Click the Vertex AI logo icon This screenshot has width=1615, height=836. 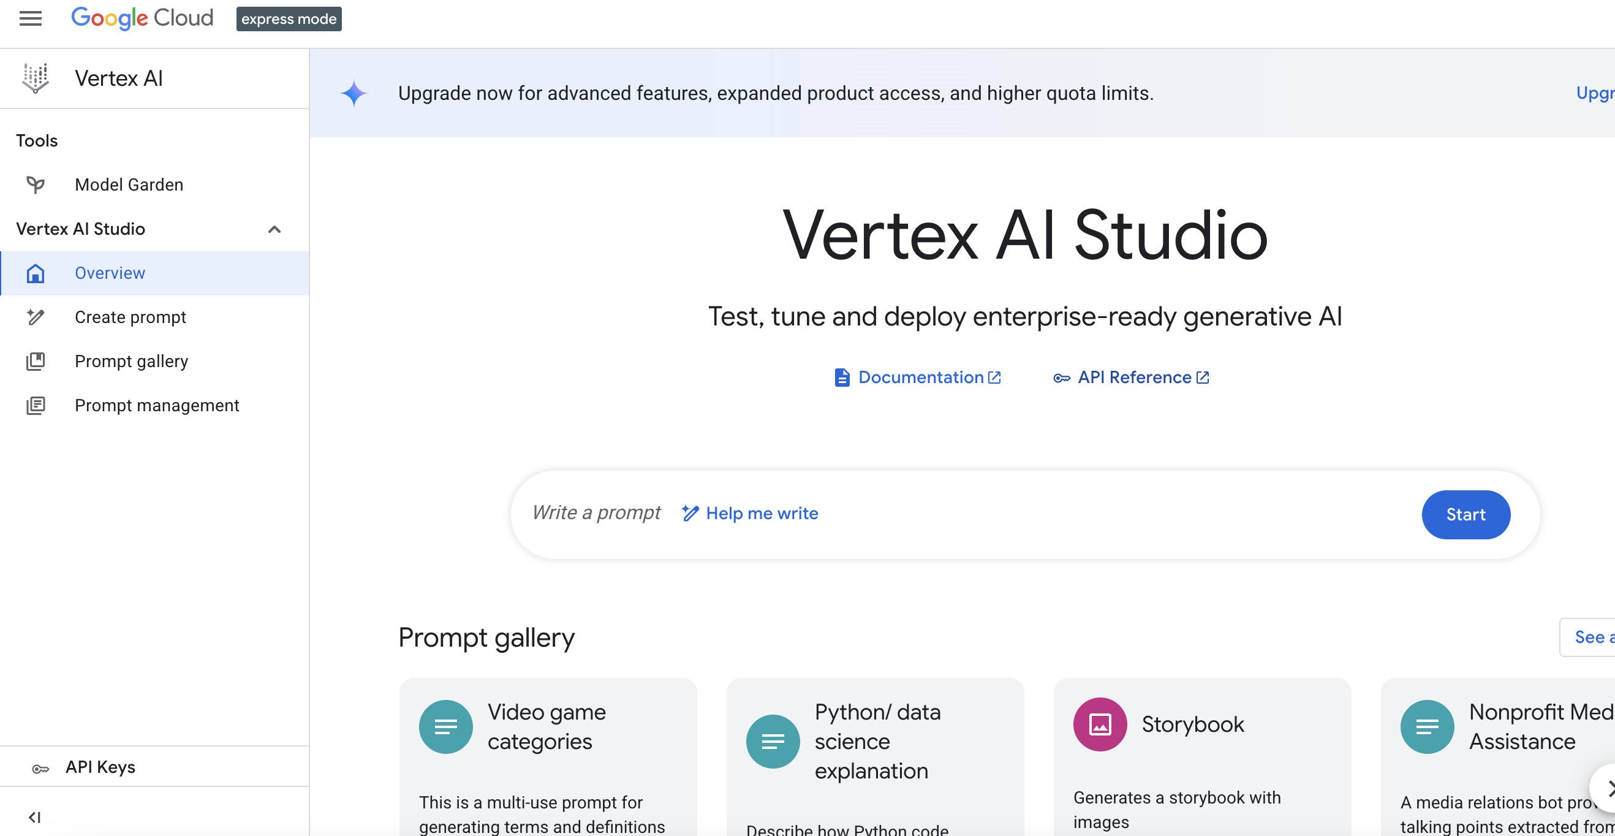(x=36, y=78)
